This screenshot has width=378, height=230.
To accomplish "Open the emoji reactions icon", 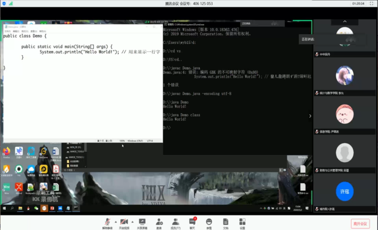I will click(x=209, y=222).
